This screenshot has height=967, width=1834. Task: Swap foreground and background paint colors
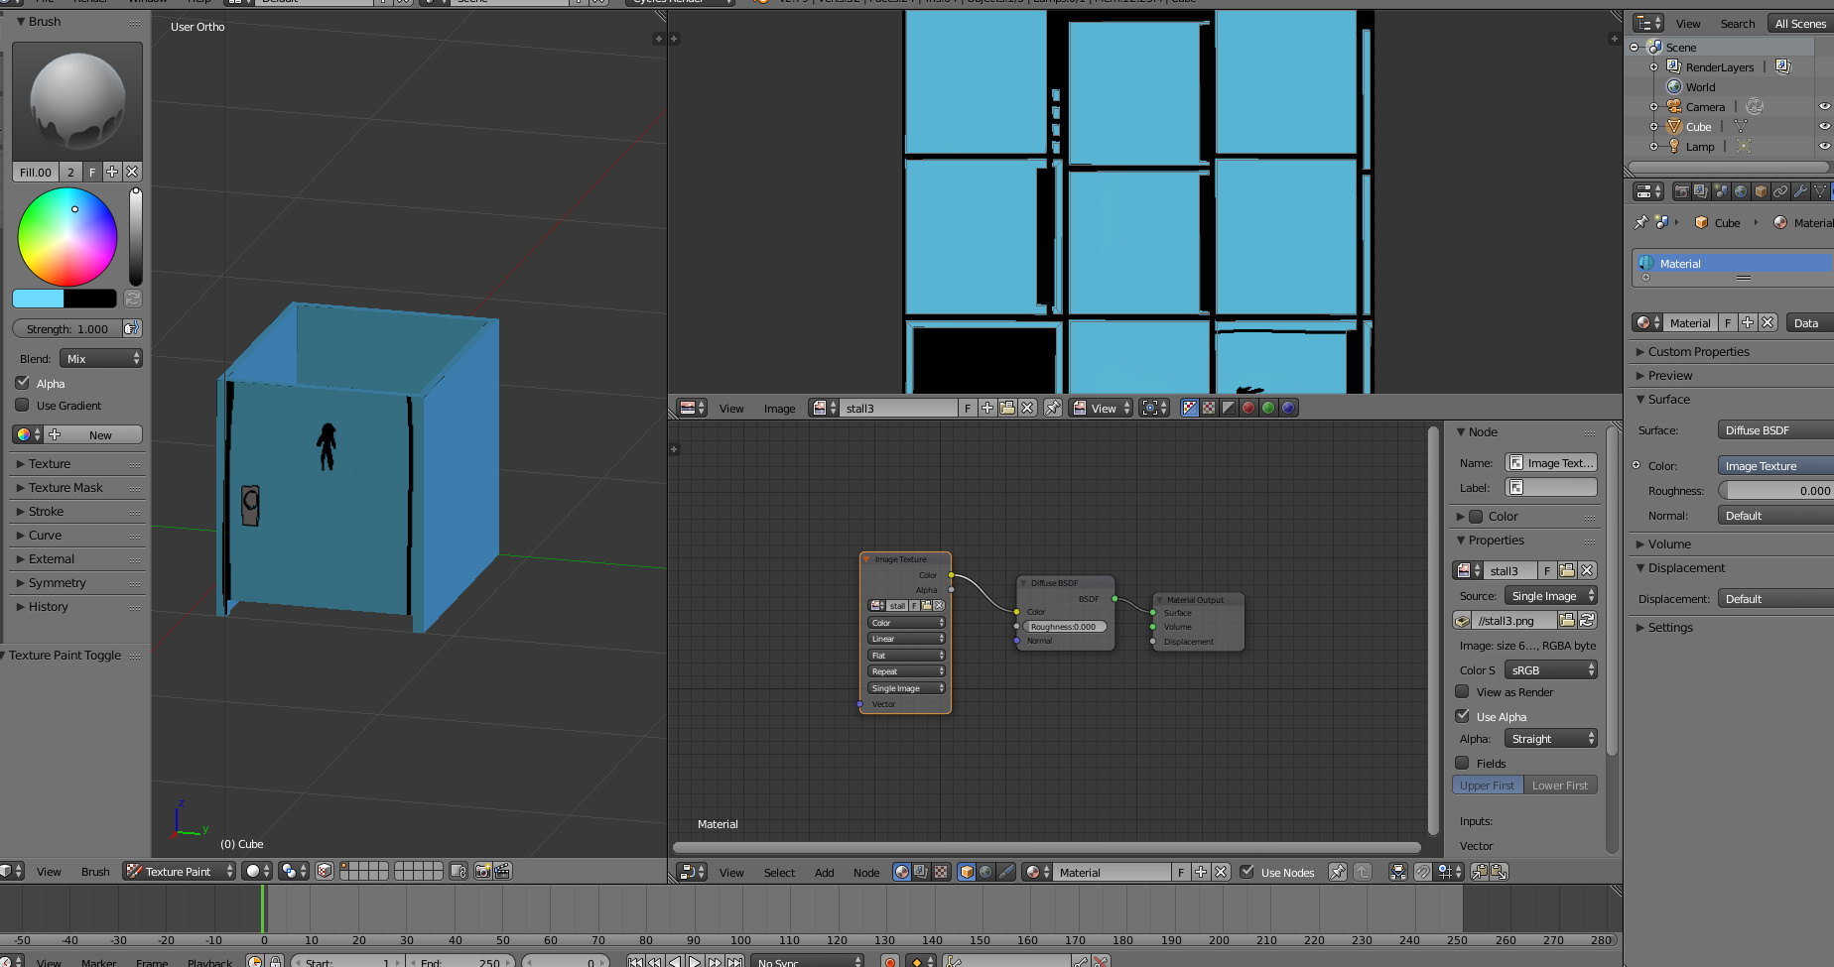tap(132, 299)
